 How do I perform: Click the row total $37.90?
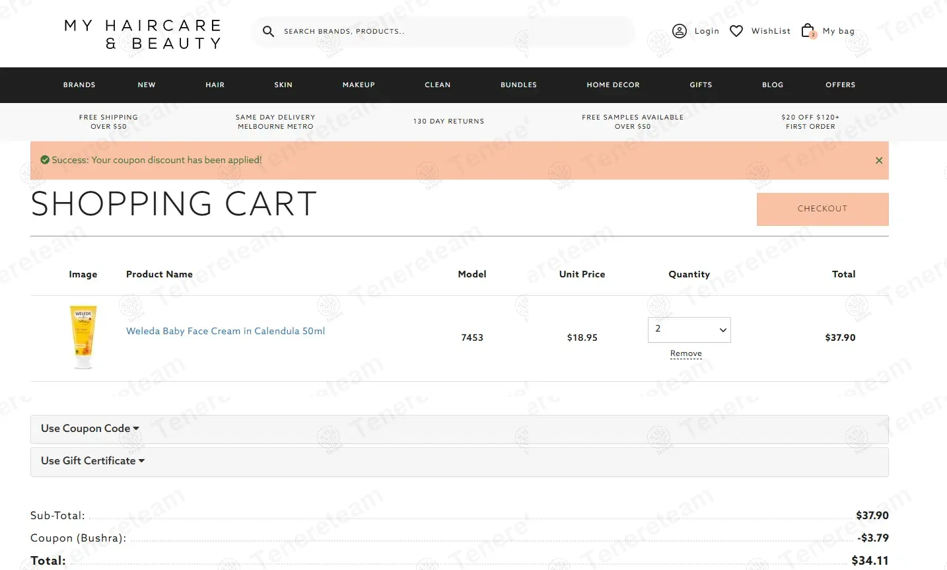(840, 338)
